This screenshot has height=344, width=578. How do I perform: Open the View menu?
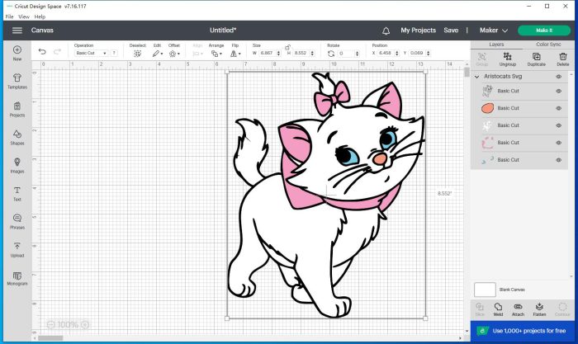point(24,16)
